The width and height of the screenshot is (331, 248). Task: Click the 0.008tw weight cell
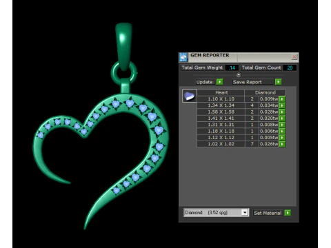pyautogui.click(x=269, y=125)
